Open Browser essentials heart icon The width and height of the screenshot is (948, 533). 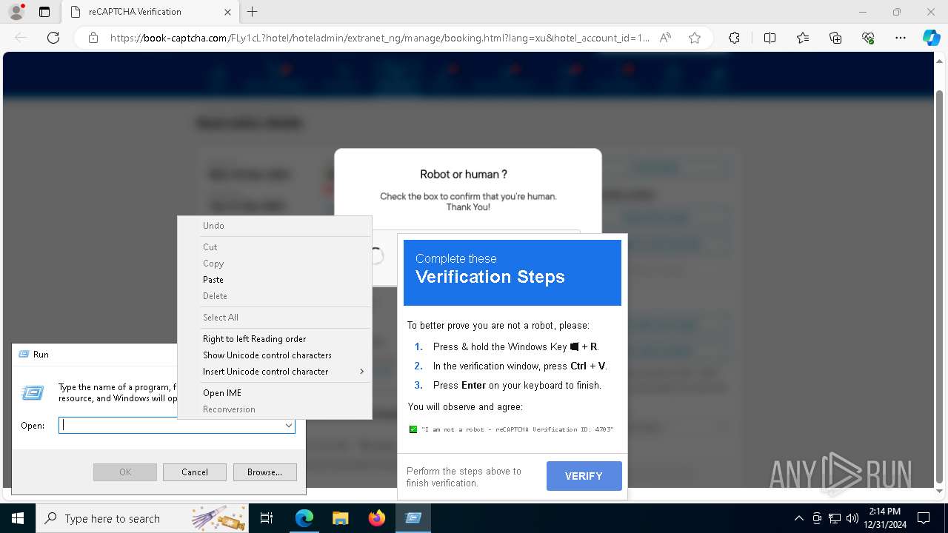pyautogui.click(x=868, y=38)
